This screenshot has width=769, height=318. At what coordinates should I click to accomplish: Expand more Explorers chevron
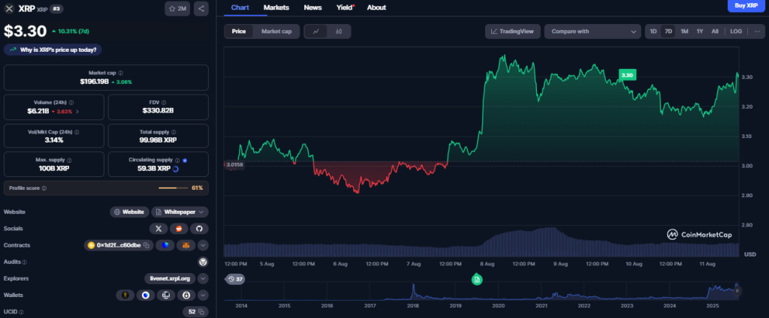pos(203,278)
